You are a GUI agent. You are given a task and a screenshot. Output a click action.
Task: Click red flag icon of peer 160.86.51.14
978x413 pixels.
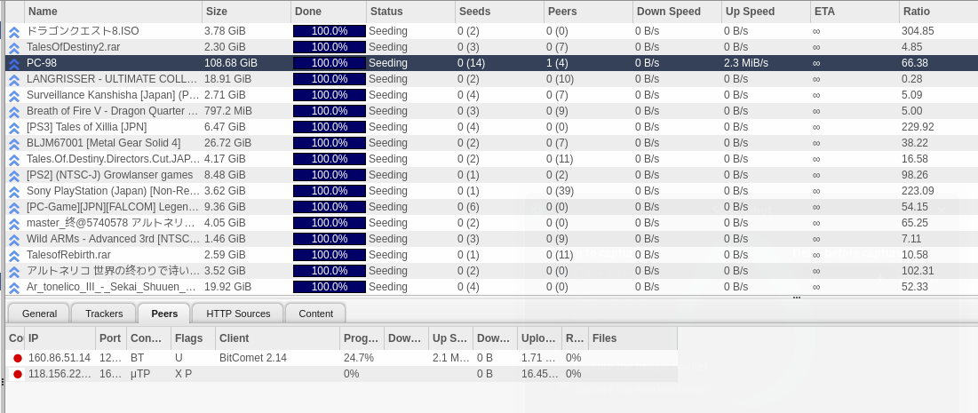18,358
